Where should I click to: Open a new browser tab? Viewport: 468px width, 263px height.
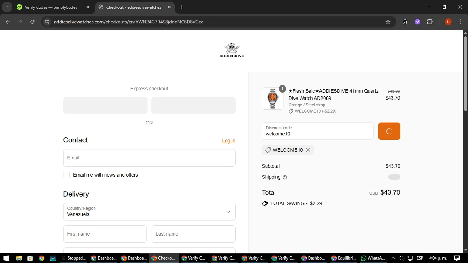pos(182,7)
